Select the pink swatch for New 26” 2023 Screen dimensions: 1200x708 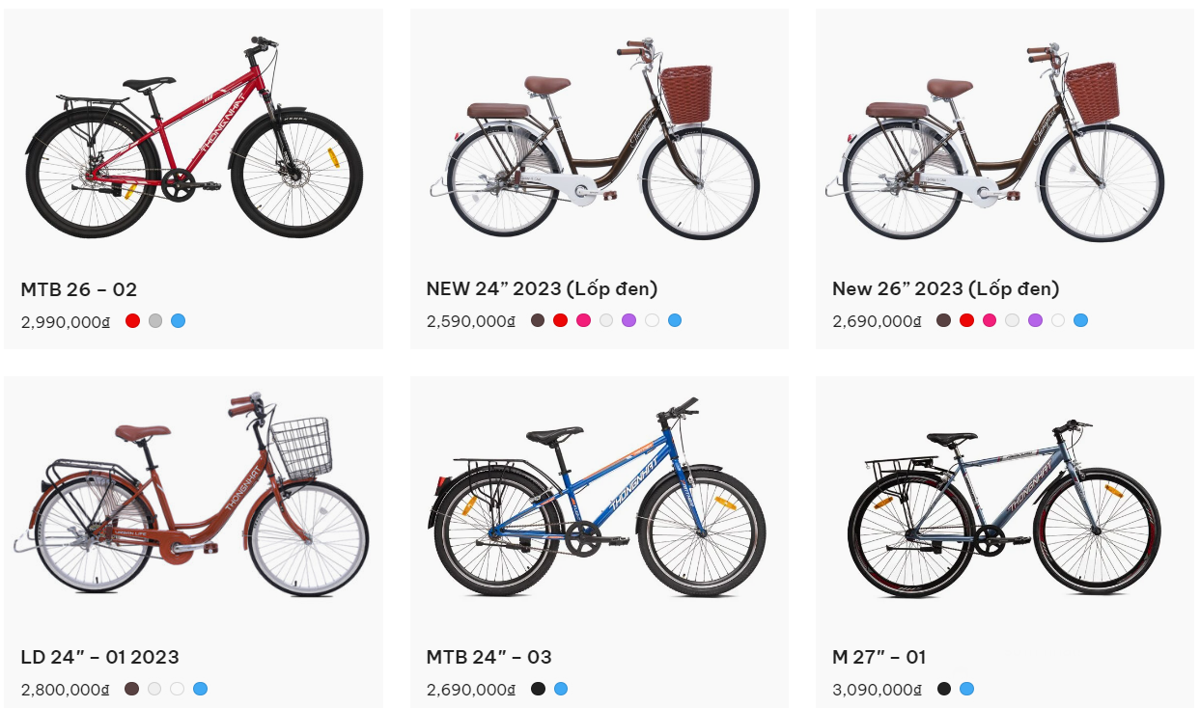click(x=989, y=320)
